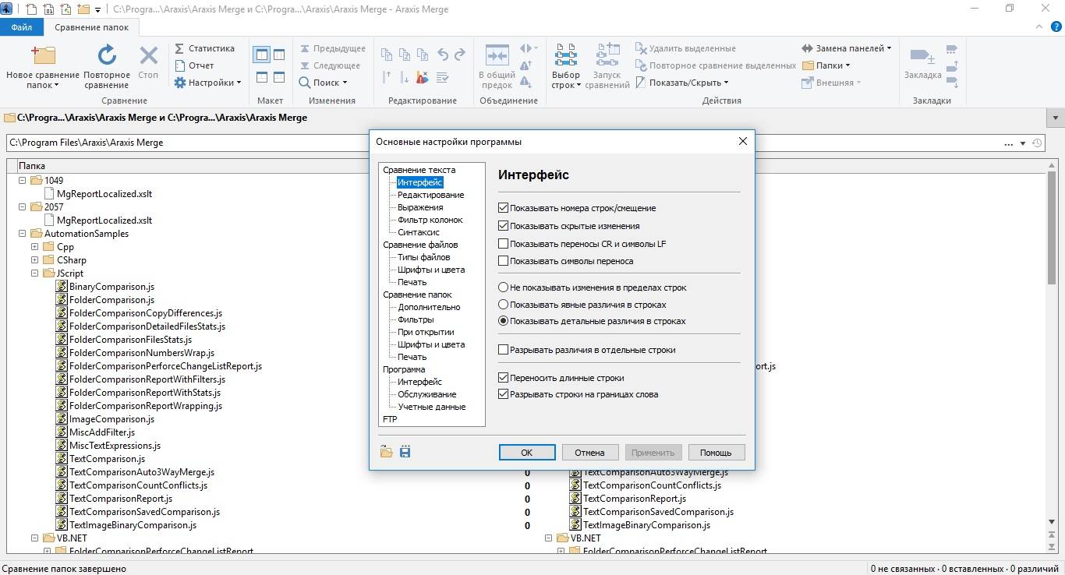Viewport: 1065px width, 575px height.
Task: Click the Закладка bookmark icon
Action: coord(923,56)
